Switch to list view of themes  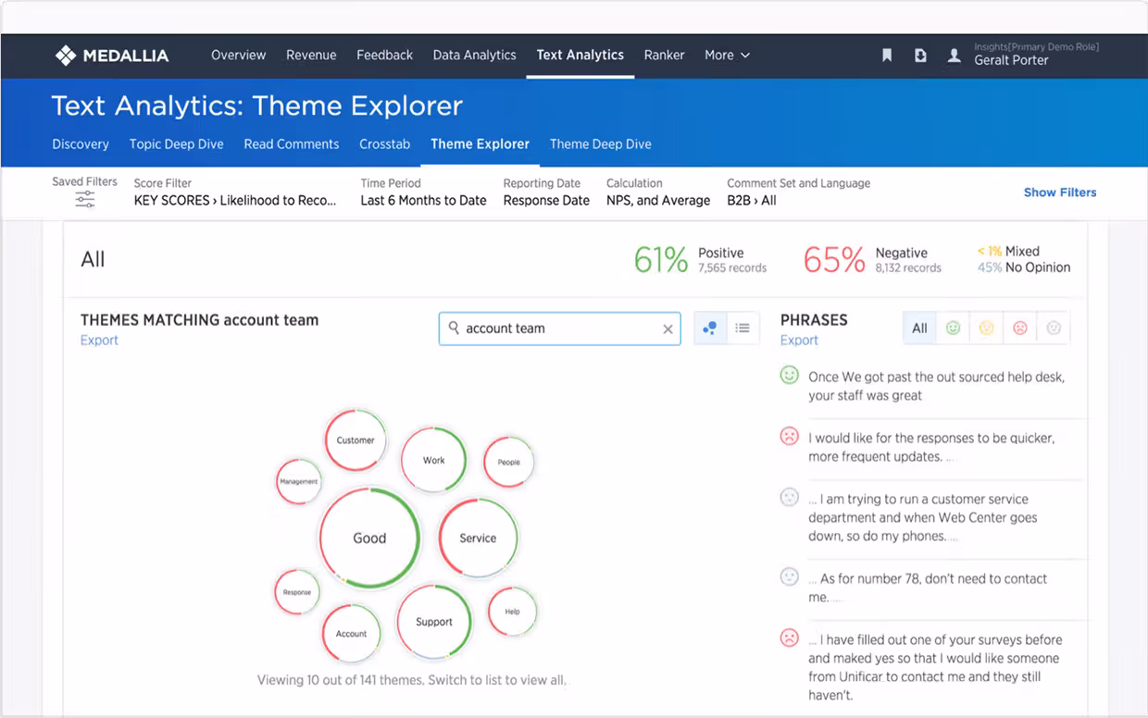742,328
